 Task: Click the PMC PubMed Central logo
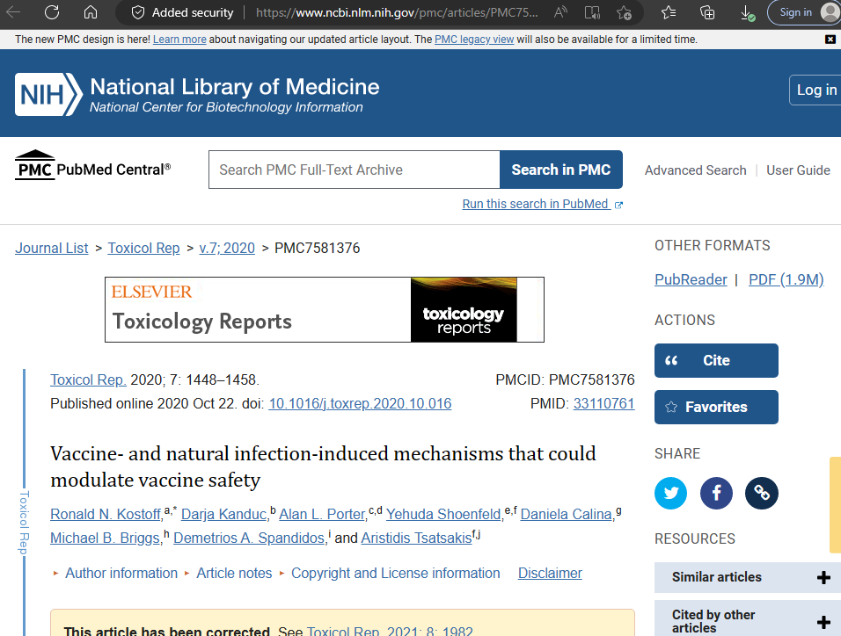pos(92,165)
